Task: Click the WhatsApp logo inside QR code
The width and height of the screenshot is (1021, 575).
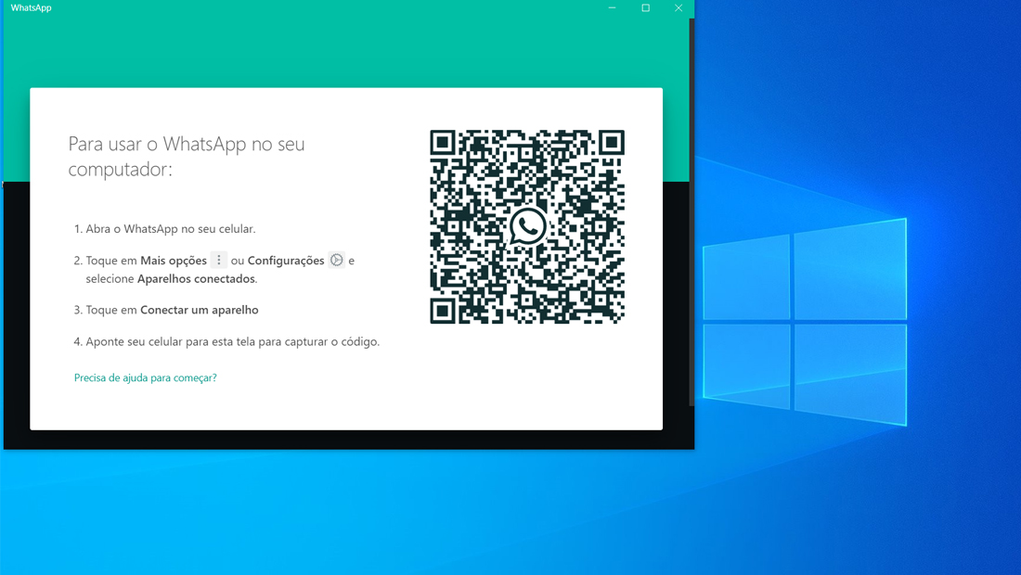Action: [527, 227]
